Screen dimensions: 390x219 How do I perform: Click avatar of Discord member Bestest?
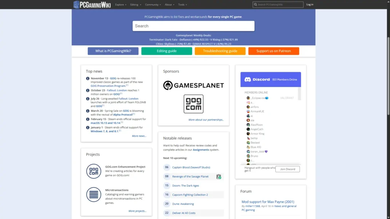coord(248,143)
